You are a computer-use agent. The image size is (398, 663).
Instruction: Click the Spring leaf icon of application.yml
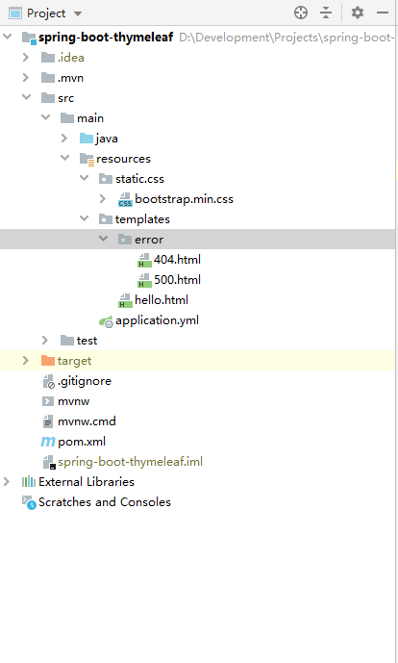coord(106,321)
